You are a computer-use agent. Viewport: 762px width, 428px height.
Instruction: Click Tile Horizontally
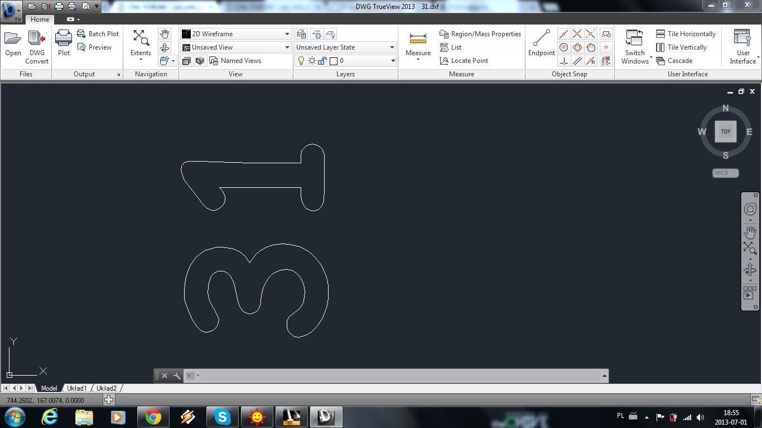click(x=686, y=34)
